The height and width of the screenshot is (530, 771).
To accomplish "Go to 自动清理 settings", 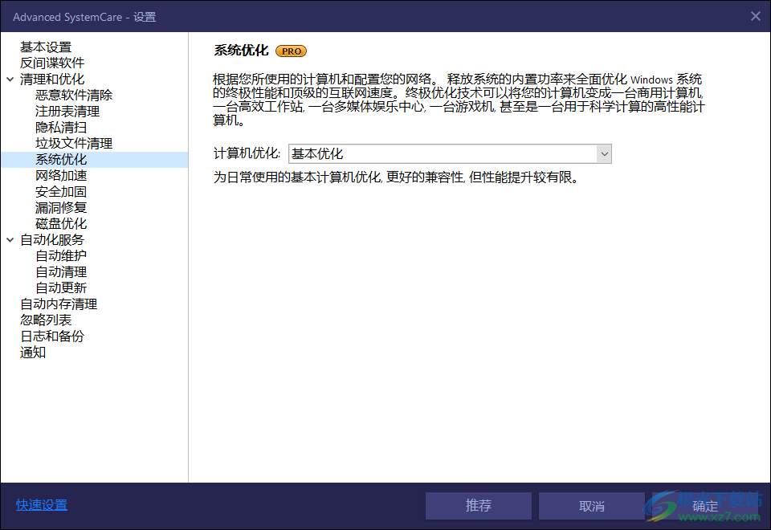I will pyautogui.click(x=61, y=272).
